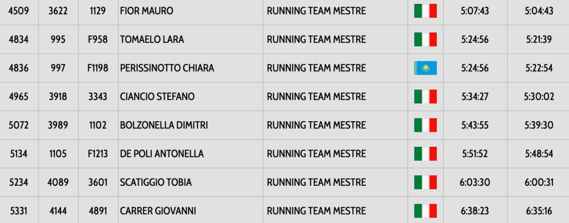Image resolution: width=569 pixels, height=223 pixels.
Task: Click the BOLZONELLA DIMITRI name
Action: click(164, 125)
